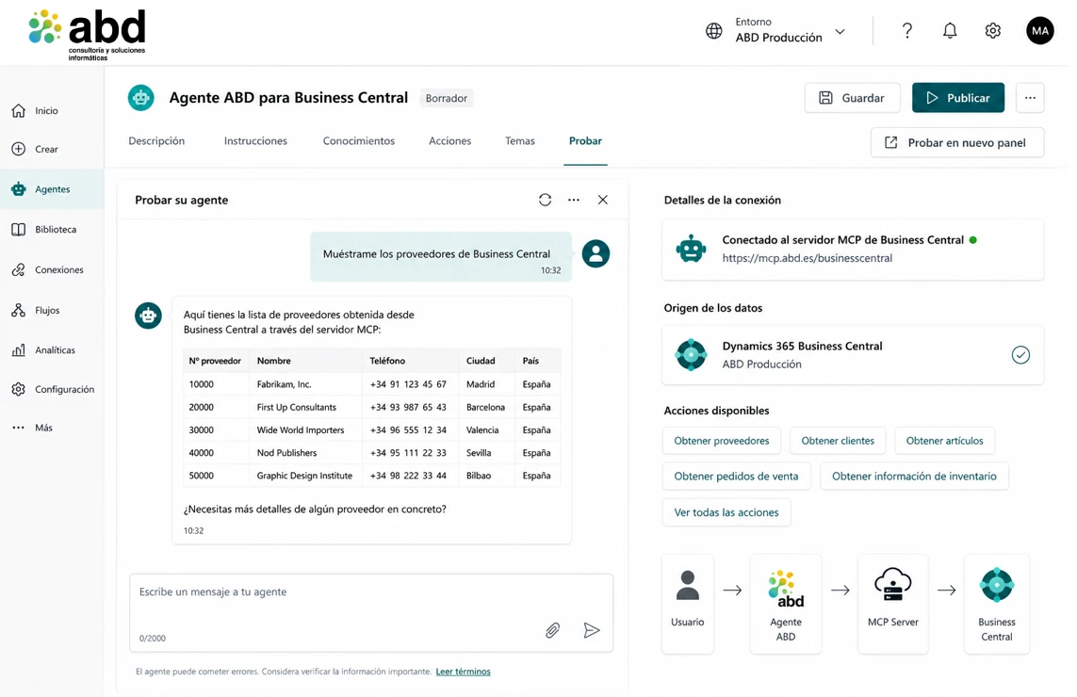Click the Publicar button

[957, 98]
